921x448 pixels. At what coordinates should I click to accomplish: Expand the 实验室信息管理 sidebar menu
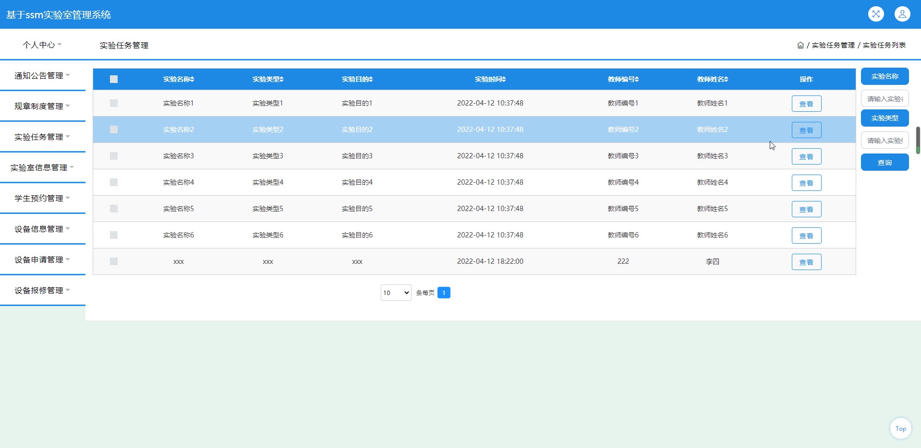[x=42, y=167]
